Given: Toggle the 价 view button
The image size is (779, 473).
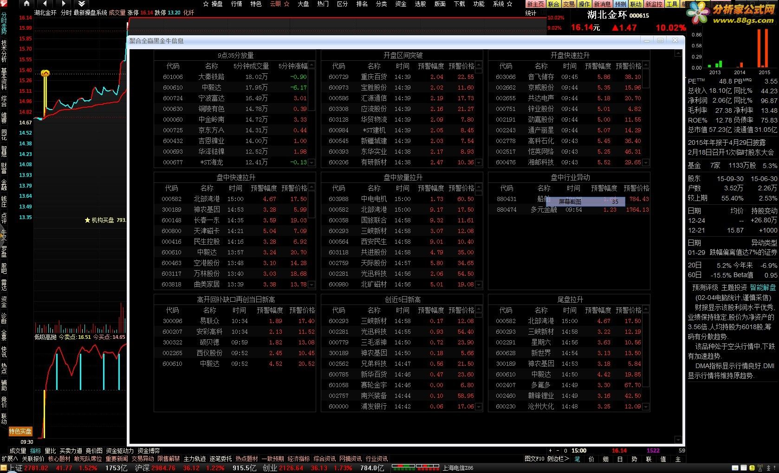Looking at the screenshot, I should 591,459.
